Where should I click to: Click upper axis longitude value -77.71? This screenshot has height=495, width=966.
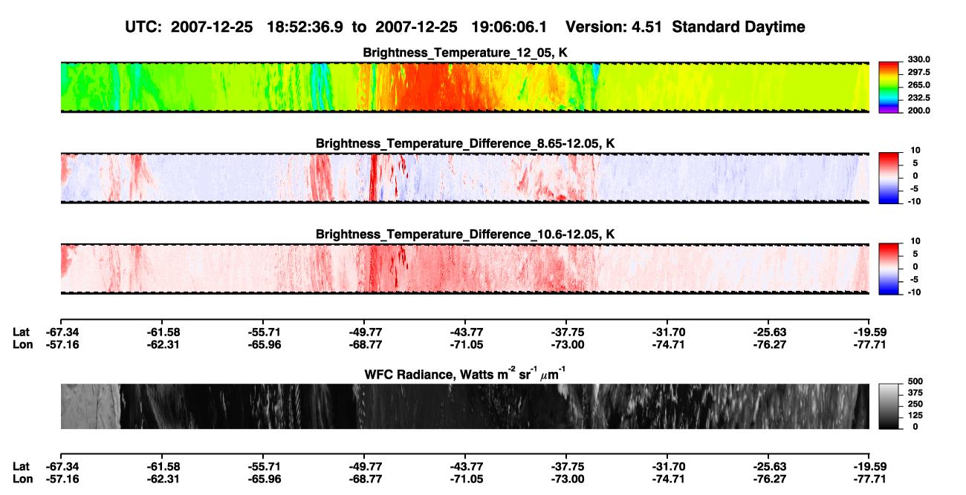click(870, 344)
